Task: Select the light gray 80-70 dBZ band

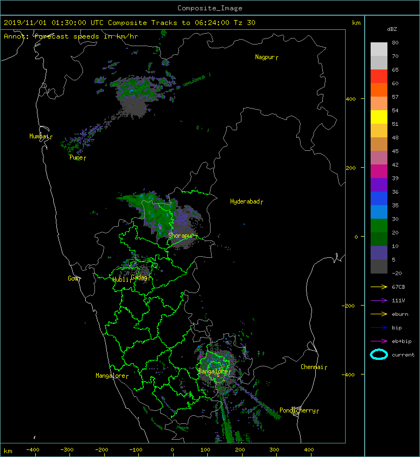Action: (x=379, y=49)
